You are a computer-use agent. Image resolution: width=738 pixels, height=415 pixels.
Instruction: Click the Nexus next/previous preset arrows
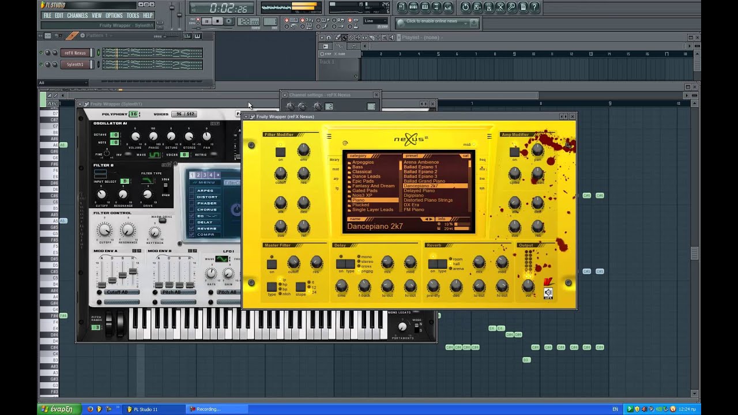[428, 219]
